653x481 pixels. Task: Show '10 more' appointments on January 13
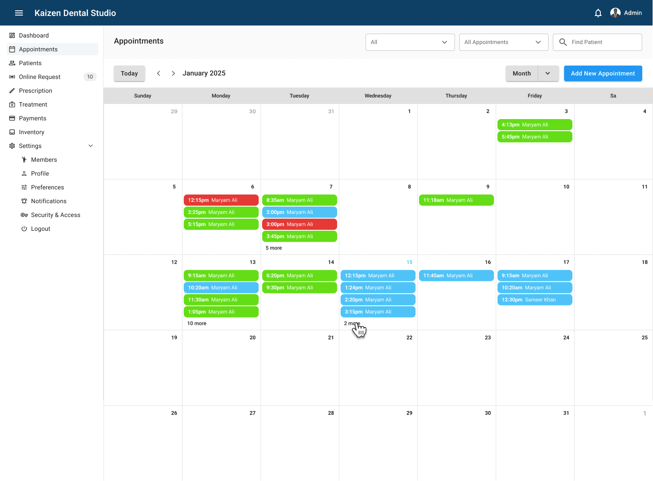click(x=197, y=324)
